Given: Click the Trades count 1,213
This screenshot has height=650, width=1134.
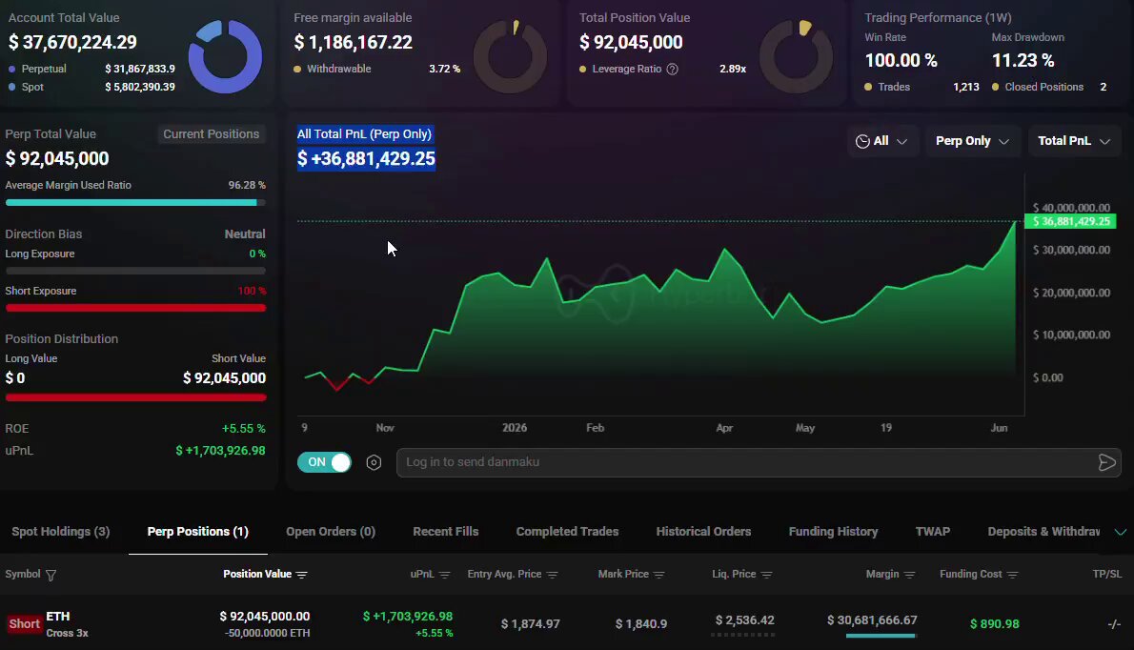Looking at the screenshot, I should (x=966, y=88).
